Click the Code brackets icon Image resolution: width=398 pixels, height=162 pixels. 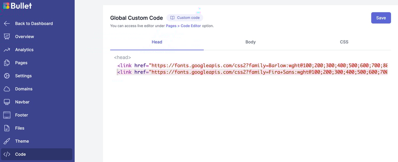(x=7, y=154)
